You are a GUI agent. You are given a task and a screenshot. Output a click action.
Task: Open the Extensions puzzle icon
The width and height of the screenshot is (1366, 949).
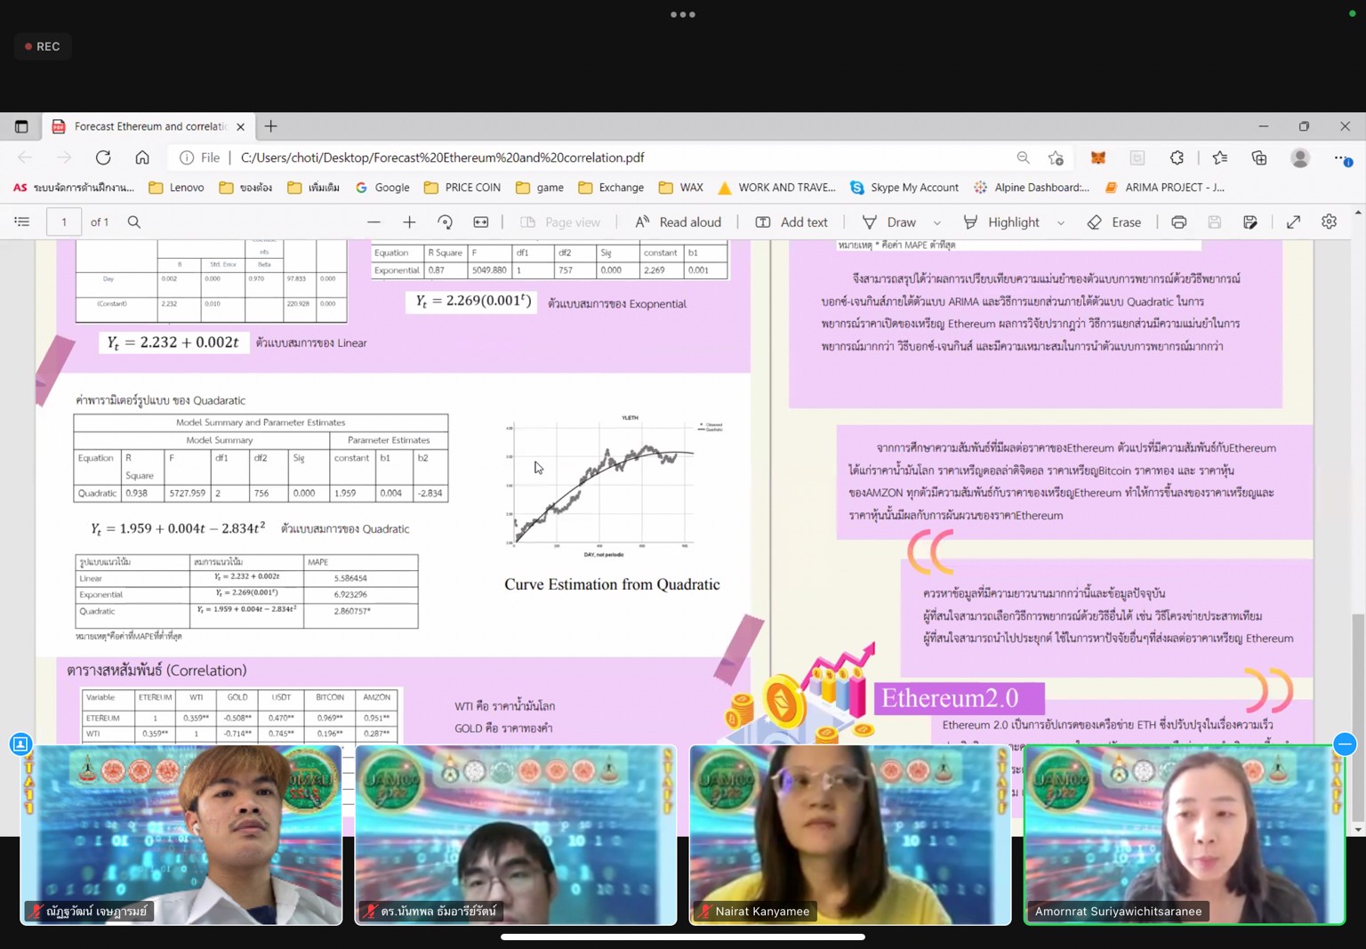coord(1177,157)
